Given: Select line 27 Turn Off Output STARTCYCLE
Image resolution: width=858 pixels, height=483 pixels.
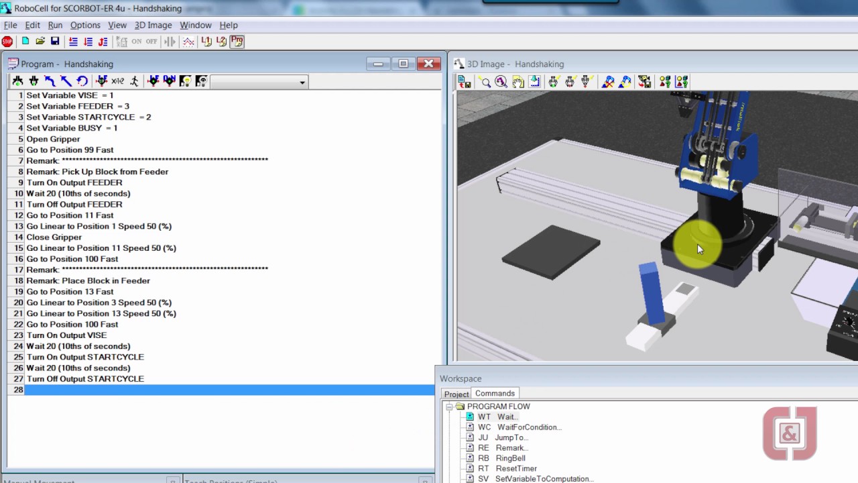Looking at the screenshot, I should pyautogui.click(x=85, y=379).
